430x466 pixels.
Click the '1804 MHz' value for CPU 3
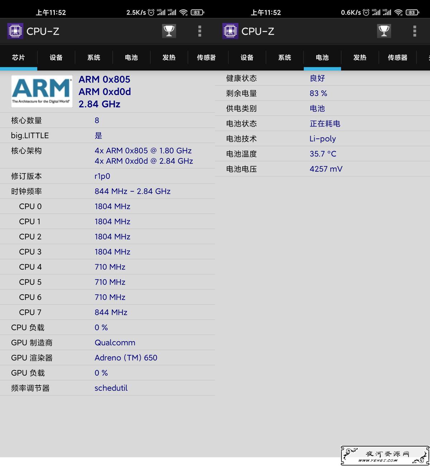point(113,252)
